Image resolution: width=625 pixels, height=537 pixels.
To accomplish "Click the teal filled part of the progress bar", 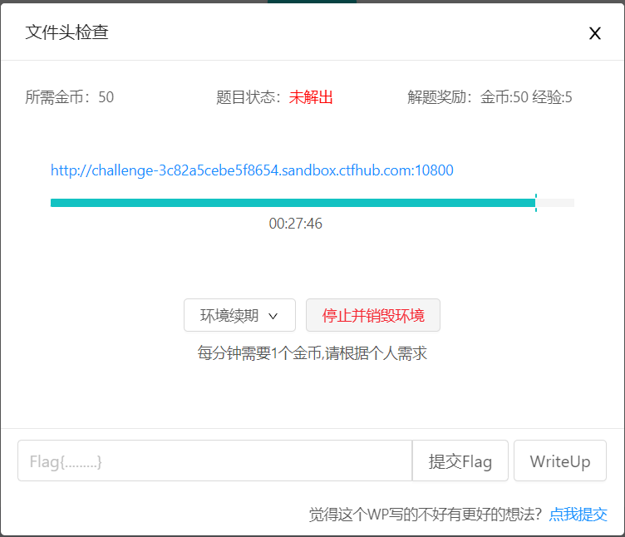I will point(291,203).
